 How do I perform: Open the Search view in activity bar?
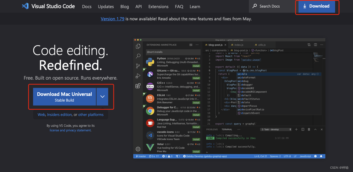[138, 56]
